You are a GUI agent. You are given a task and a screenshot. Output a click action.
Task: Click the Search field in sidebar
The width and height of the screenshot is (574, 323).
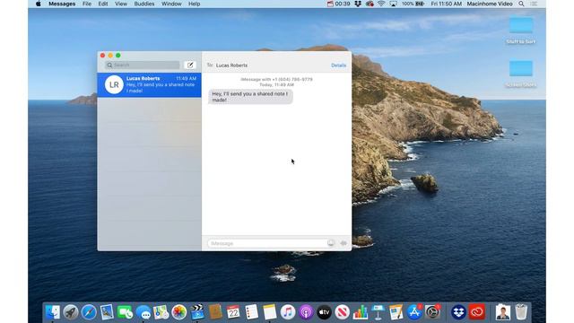(x=143, y=65)
